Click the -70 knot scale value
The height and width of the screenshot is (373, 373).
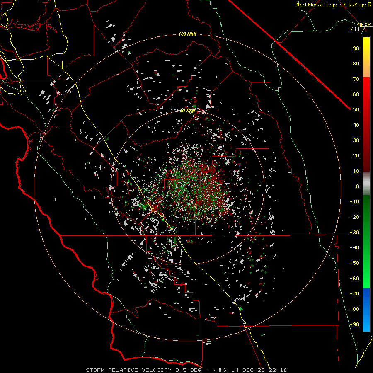pos(354,294)
